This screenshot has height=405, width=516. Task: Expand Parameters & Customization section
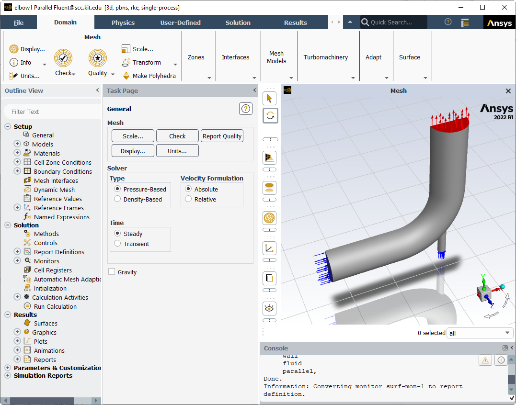[x=8, y=368]
